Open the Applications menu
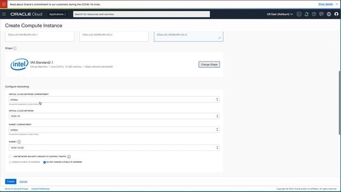This screenshot has width=341, height=192. (58, 14)
